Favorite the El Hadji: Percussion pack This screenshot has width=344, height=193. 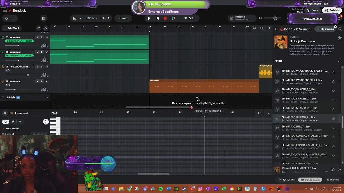click(340, 38)
